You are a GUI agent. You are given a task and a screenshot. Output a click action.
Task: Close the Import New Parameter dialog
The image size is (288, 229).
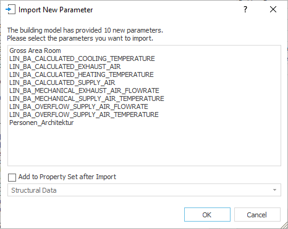click(273, 9)
